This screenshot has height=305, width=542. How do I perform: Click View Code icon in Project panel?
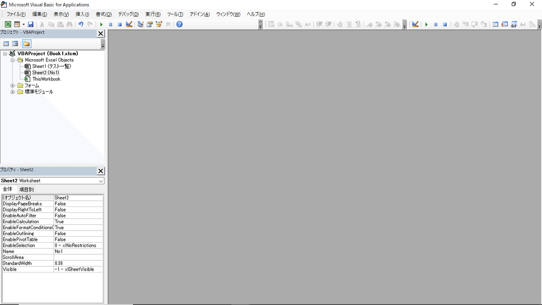tap(6, 44)
